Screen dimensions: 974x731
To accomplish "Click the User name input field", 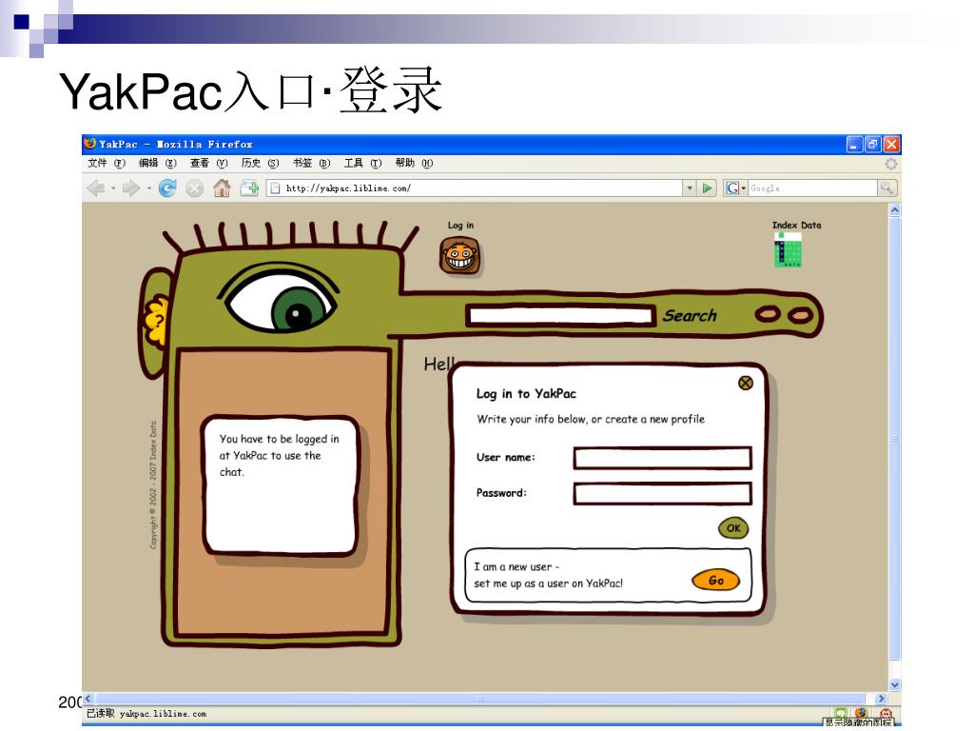I will 662,458.
